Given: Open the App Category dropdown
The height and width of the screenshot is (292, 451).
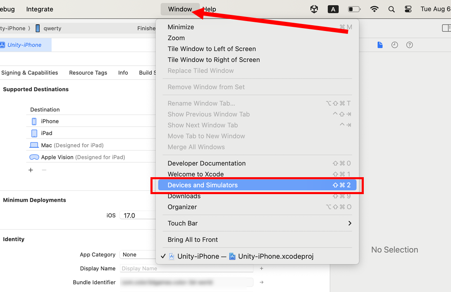Looking at the screenshot, I should coord(138,255).
